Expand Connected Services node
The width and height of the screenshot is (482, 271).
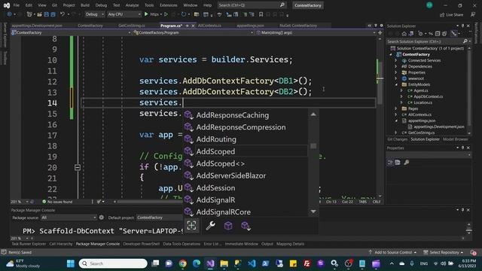click(396, 60)
